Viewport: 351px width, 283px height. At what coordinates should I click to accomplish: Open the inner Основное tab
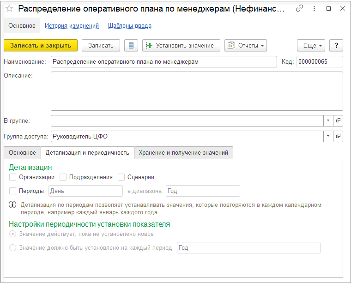22,153
